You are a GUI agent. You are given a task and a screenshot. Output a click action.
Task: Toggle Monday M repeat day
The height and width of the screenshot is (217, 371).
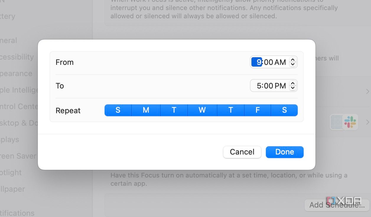[146, 110]
